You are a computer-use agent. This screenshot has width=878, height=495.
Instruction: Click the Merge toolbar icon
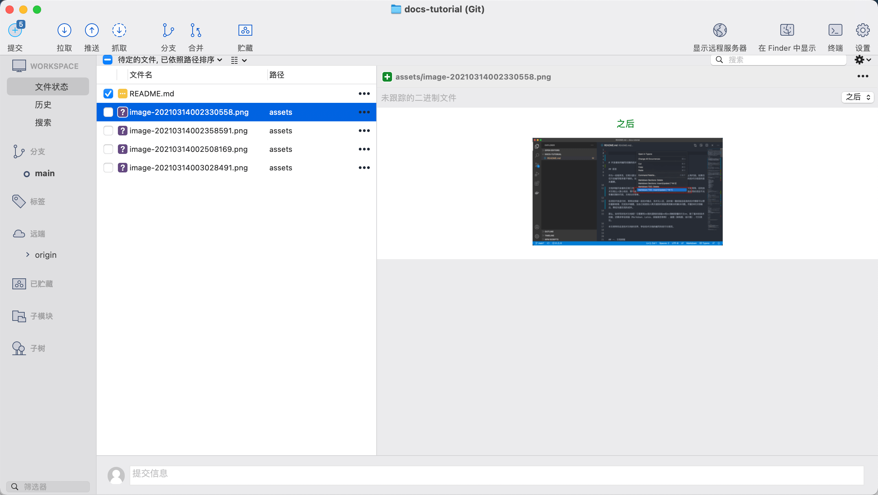click(196, 31)
